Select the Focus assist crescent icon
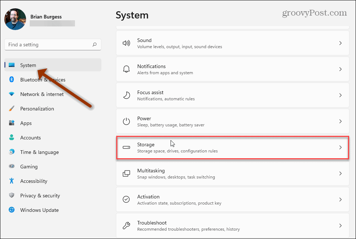Screen dimensions: 356x239 [126, 95]
